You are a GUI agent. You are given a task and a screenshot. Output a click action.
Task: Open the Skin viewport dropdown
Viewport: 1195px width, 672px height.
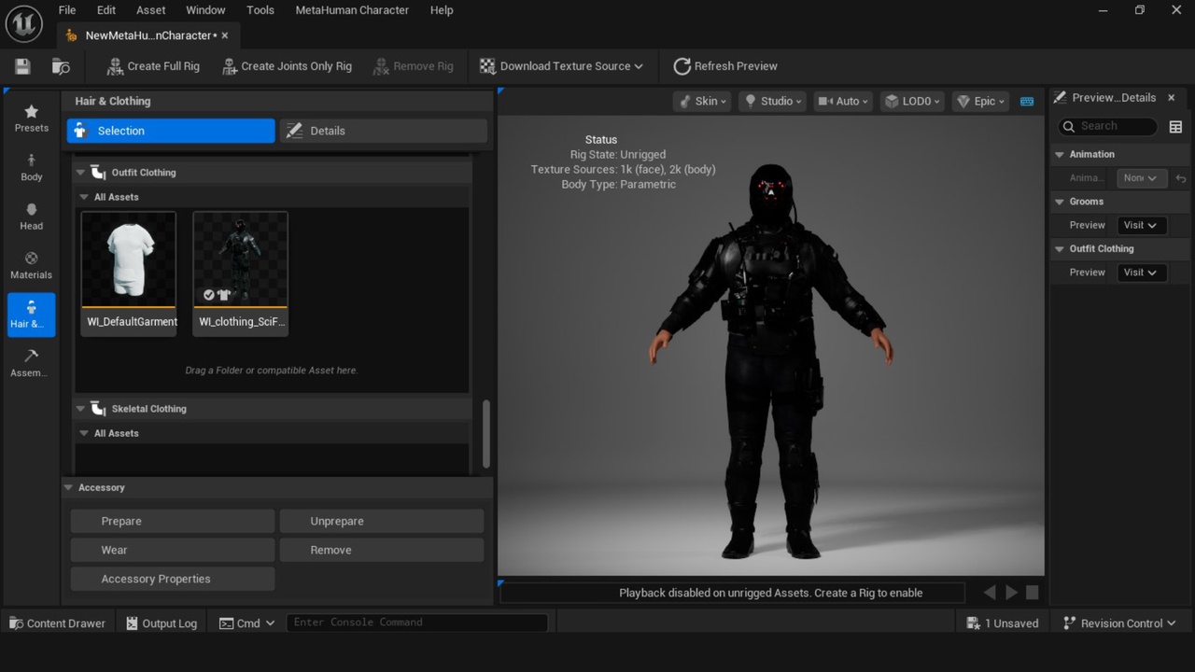click(x=703, y=101)
